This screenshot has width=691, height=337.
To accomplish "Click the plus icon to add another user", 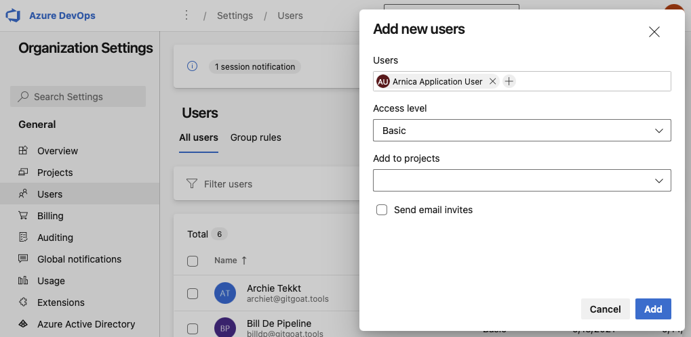I will coord(509,81).
